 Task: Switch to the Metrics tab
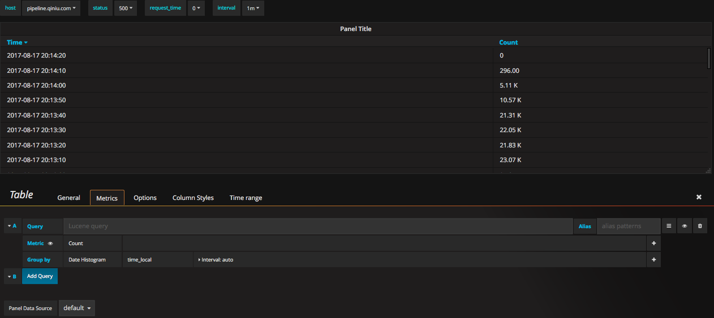[x=107, y=198]
